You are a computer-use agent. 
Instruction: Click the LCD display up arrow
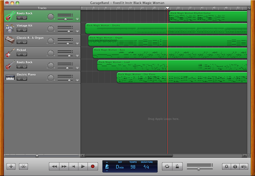click(x=107, y=162)
